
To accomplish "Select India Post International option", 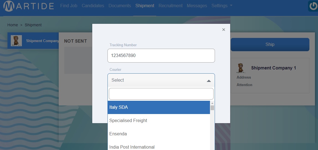I will (159, 146).
